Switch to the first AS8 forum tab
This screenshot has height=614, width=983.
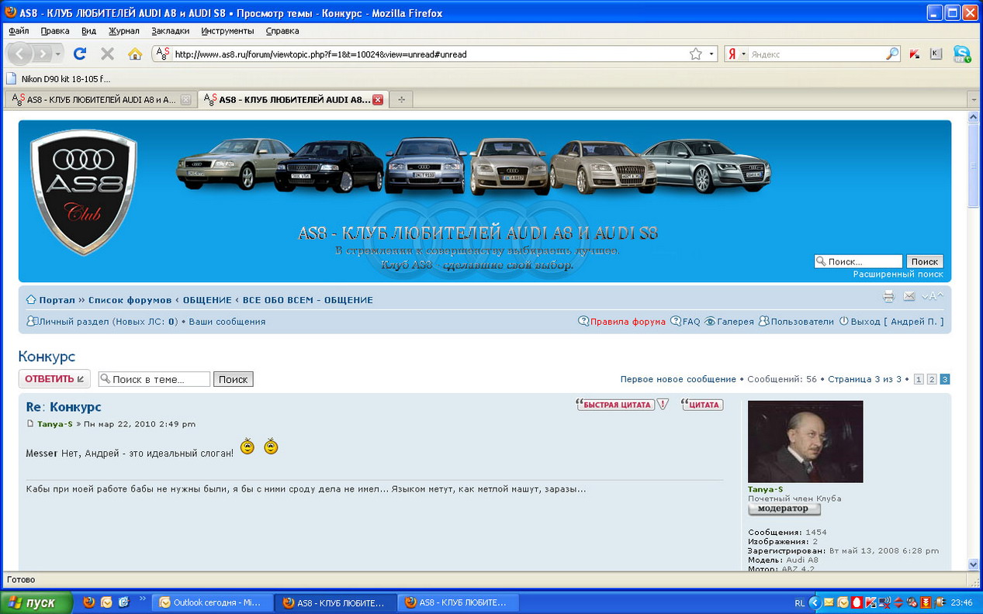point(96,99)
